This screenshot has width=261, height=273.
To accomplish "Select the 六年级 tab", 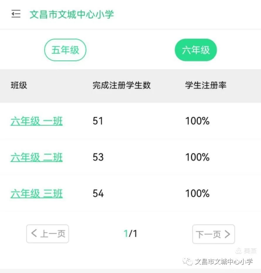I will [x=196, y=50].
